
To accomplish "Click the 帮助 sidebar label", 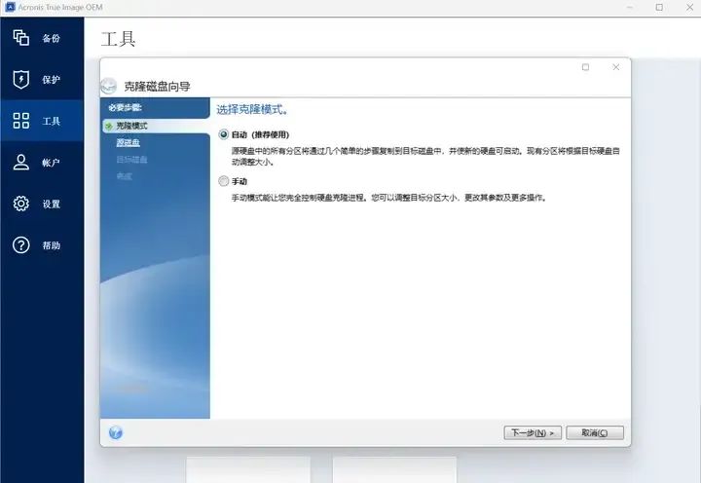I will pyautogui.click(x=51, y=245).
